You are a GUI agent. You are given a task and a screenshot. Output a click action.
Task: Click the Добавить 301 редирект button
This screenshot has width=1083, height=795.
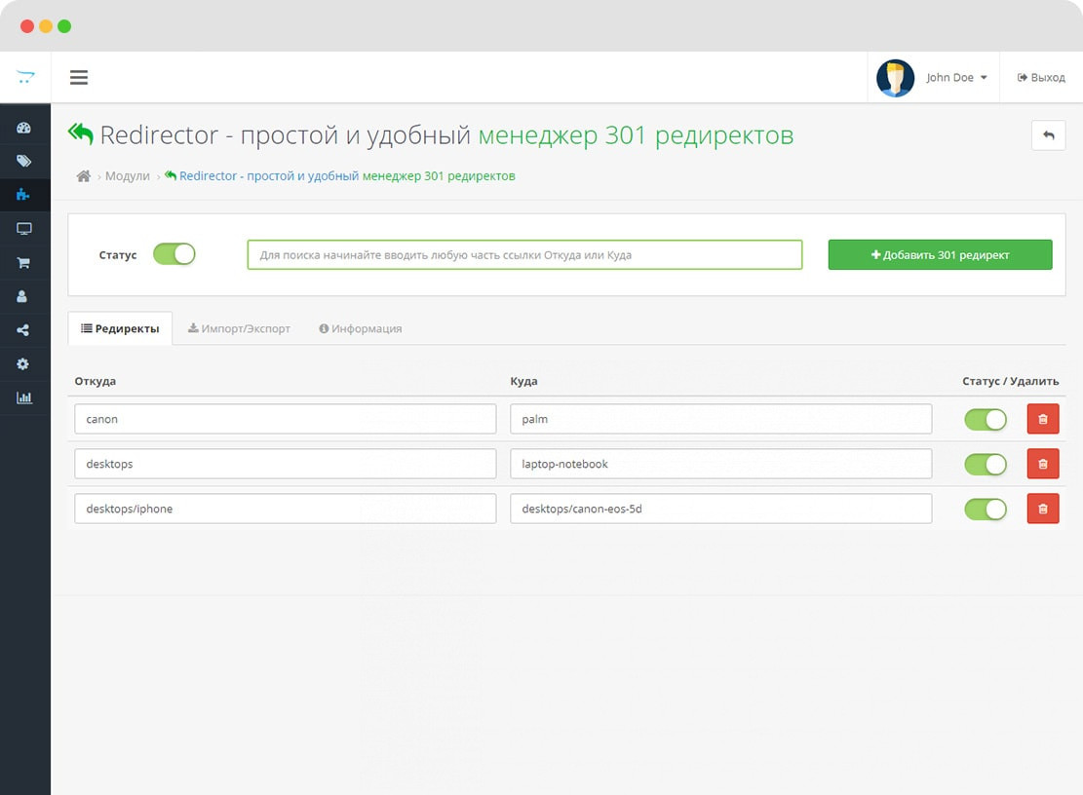click(940, 255)
